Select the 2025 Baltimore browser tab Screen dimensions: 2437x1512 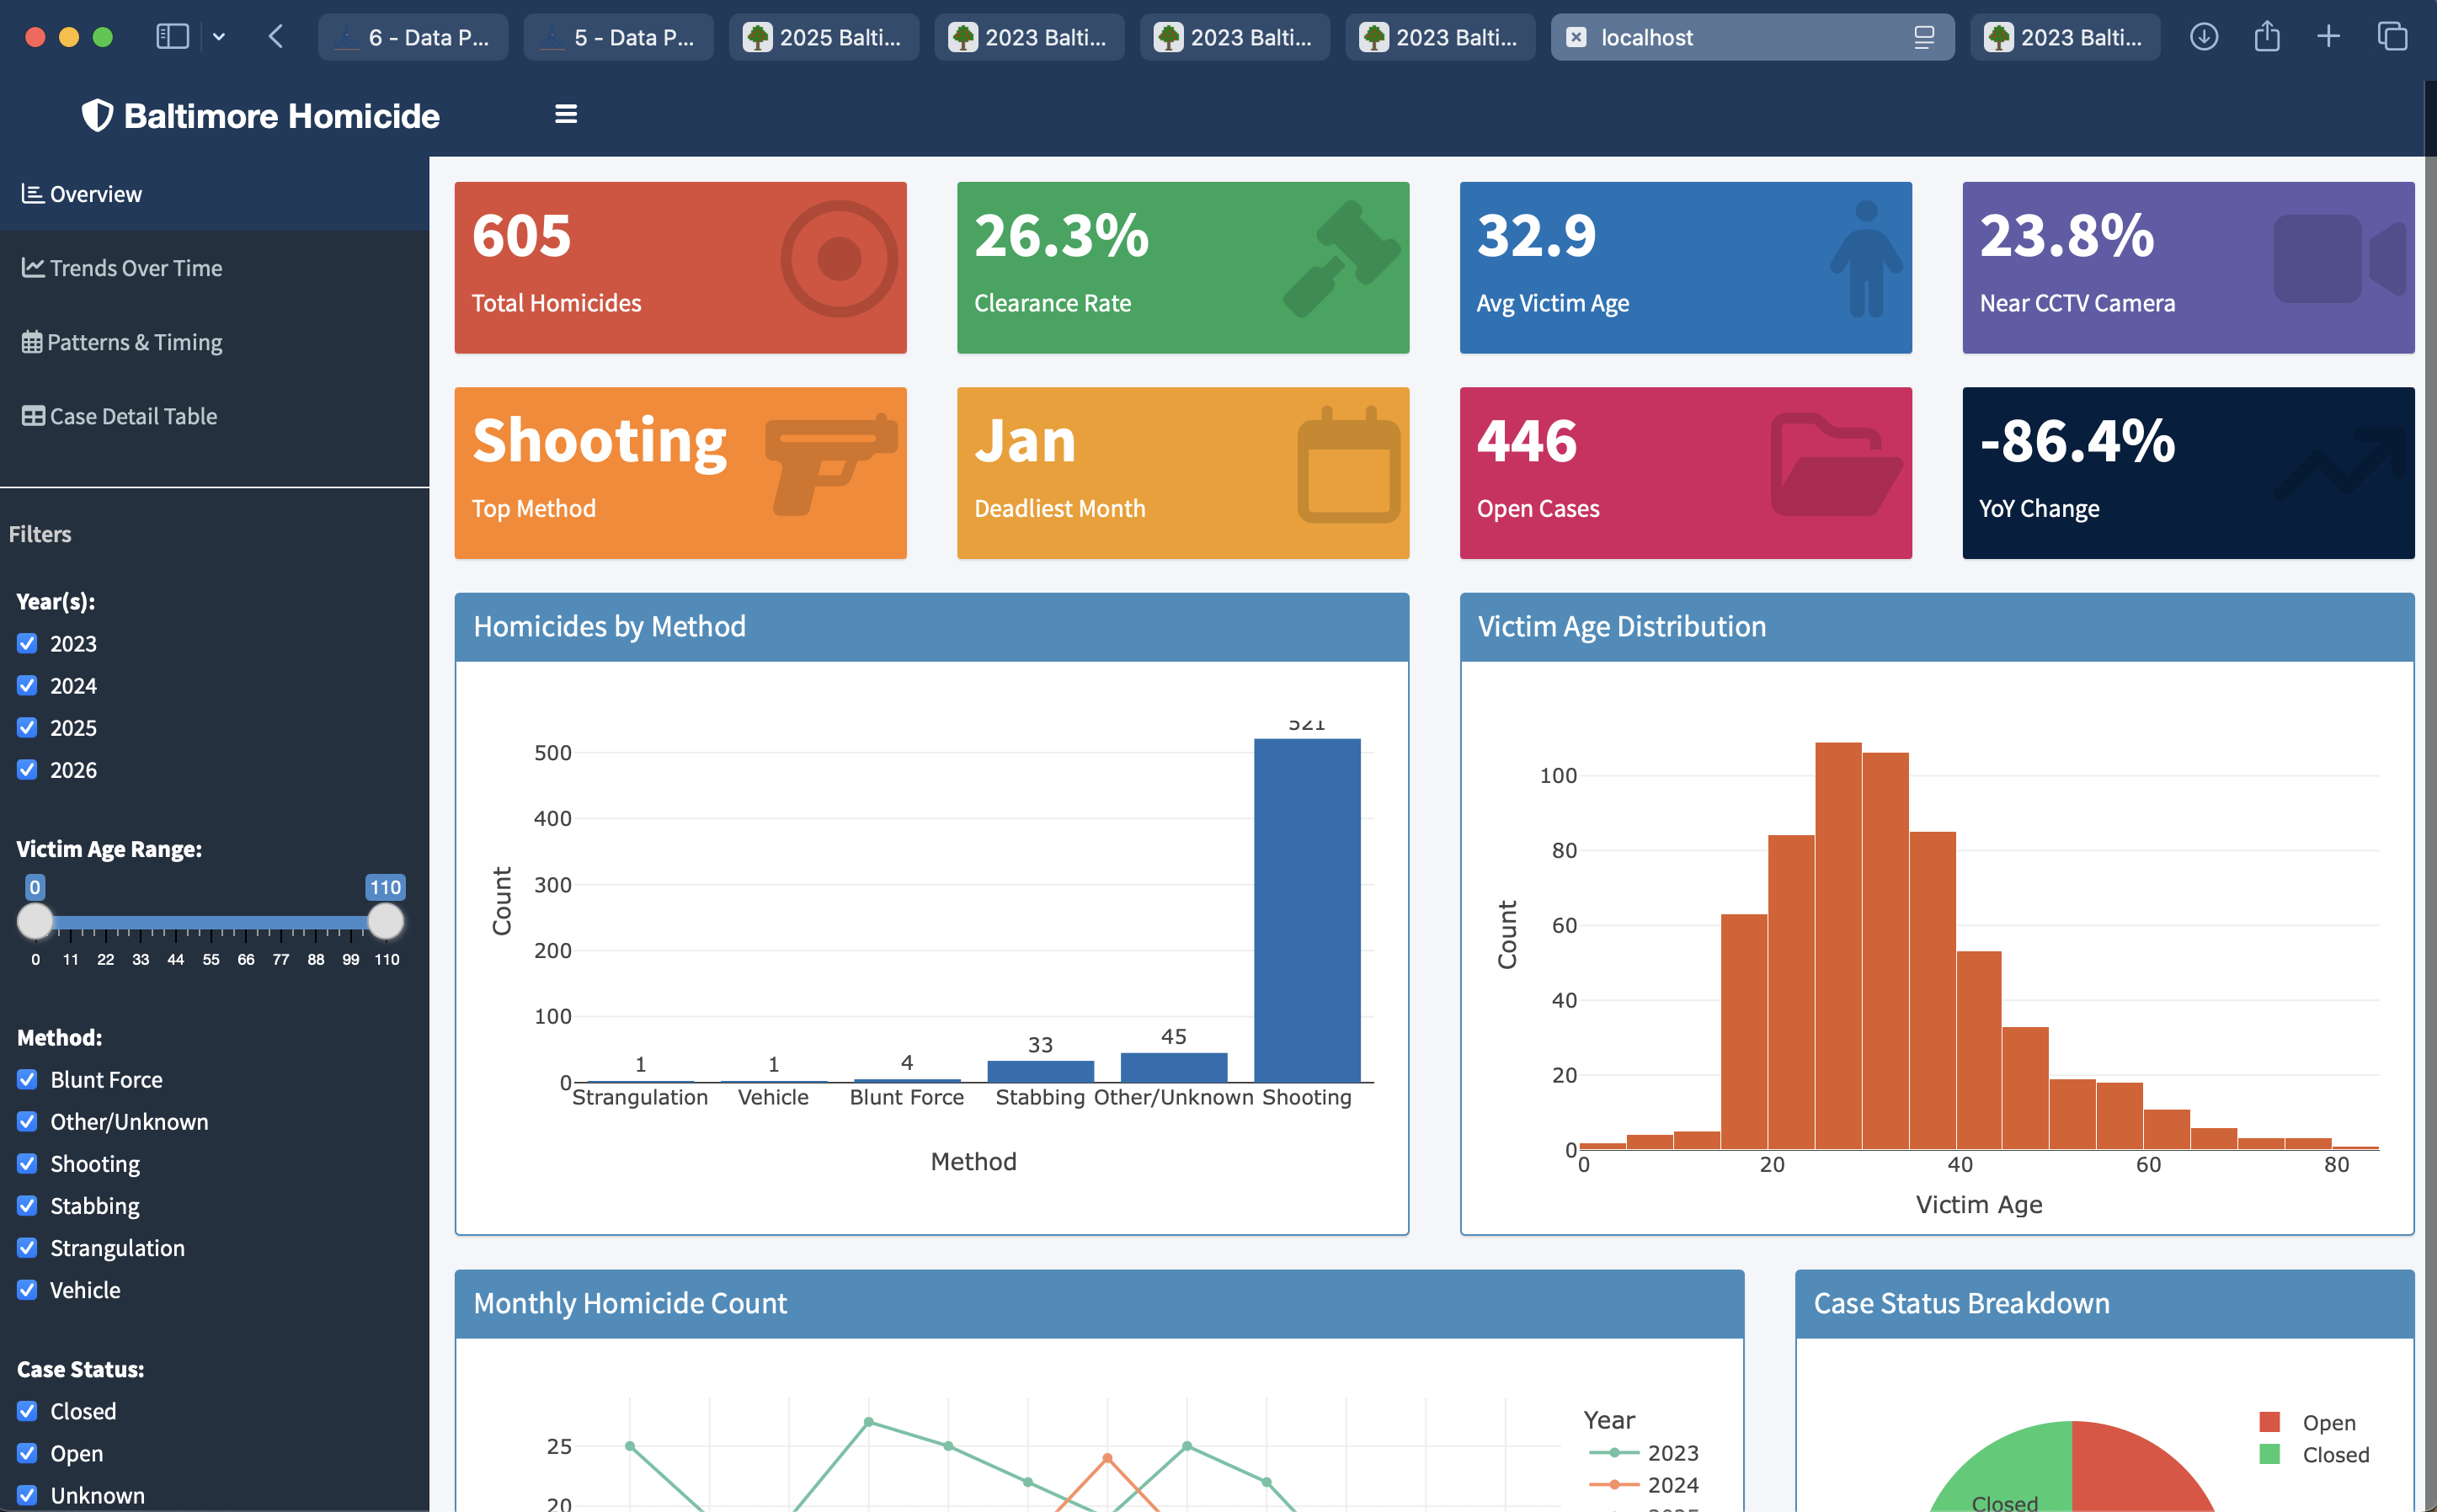(824, 37)
